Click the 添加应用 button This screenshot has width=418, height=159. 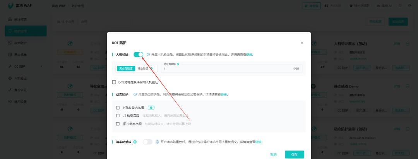click(398, 22)
